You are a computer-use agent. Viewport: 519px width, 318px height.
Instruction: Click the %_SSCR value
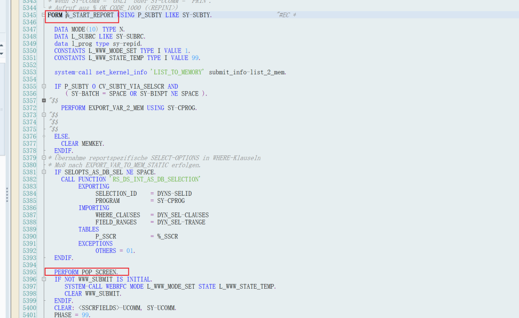pos(168,236)
